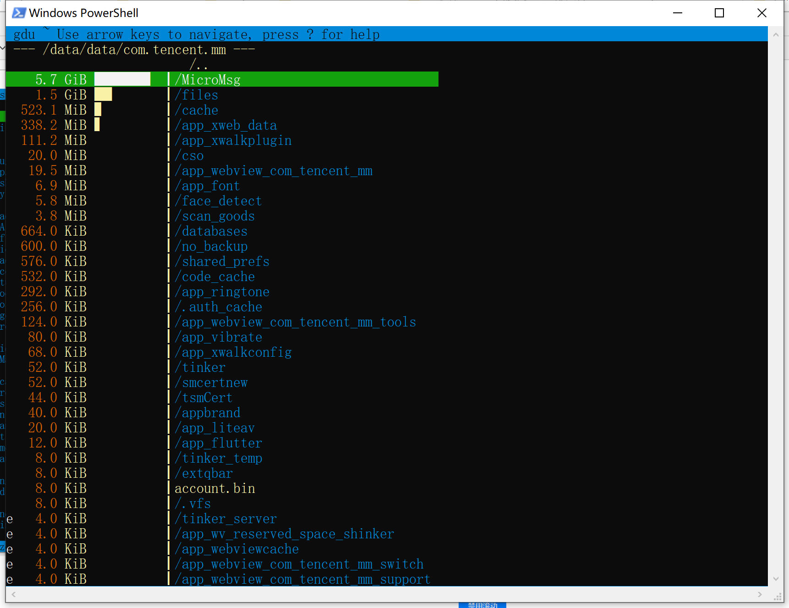Select the /app_liteav entry
The height and width of the screenshot is (608, 789).
[x=214, y=428]
